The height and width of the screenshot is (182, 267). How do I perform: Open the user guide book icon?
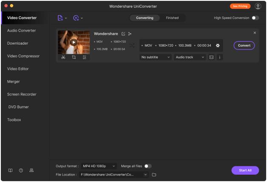click(x=10, y=170)
